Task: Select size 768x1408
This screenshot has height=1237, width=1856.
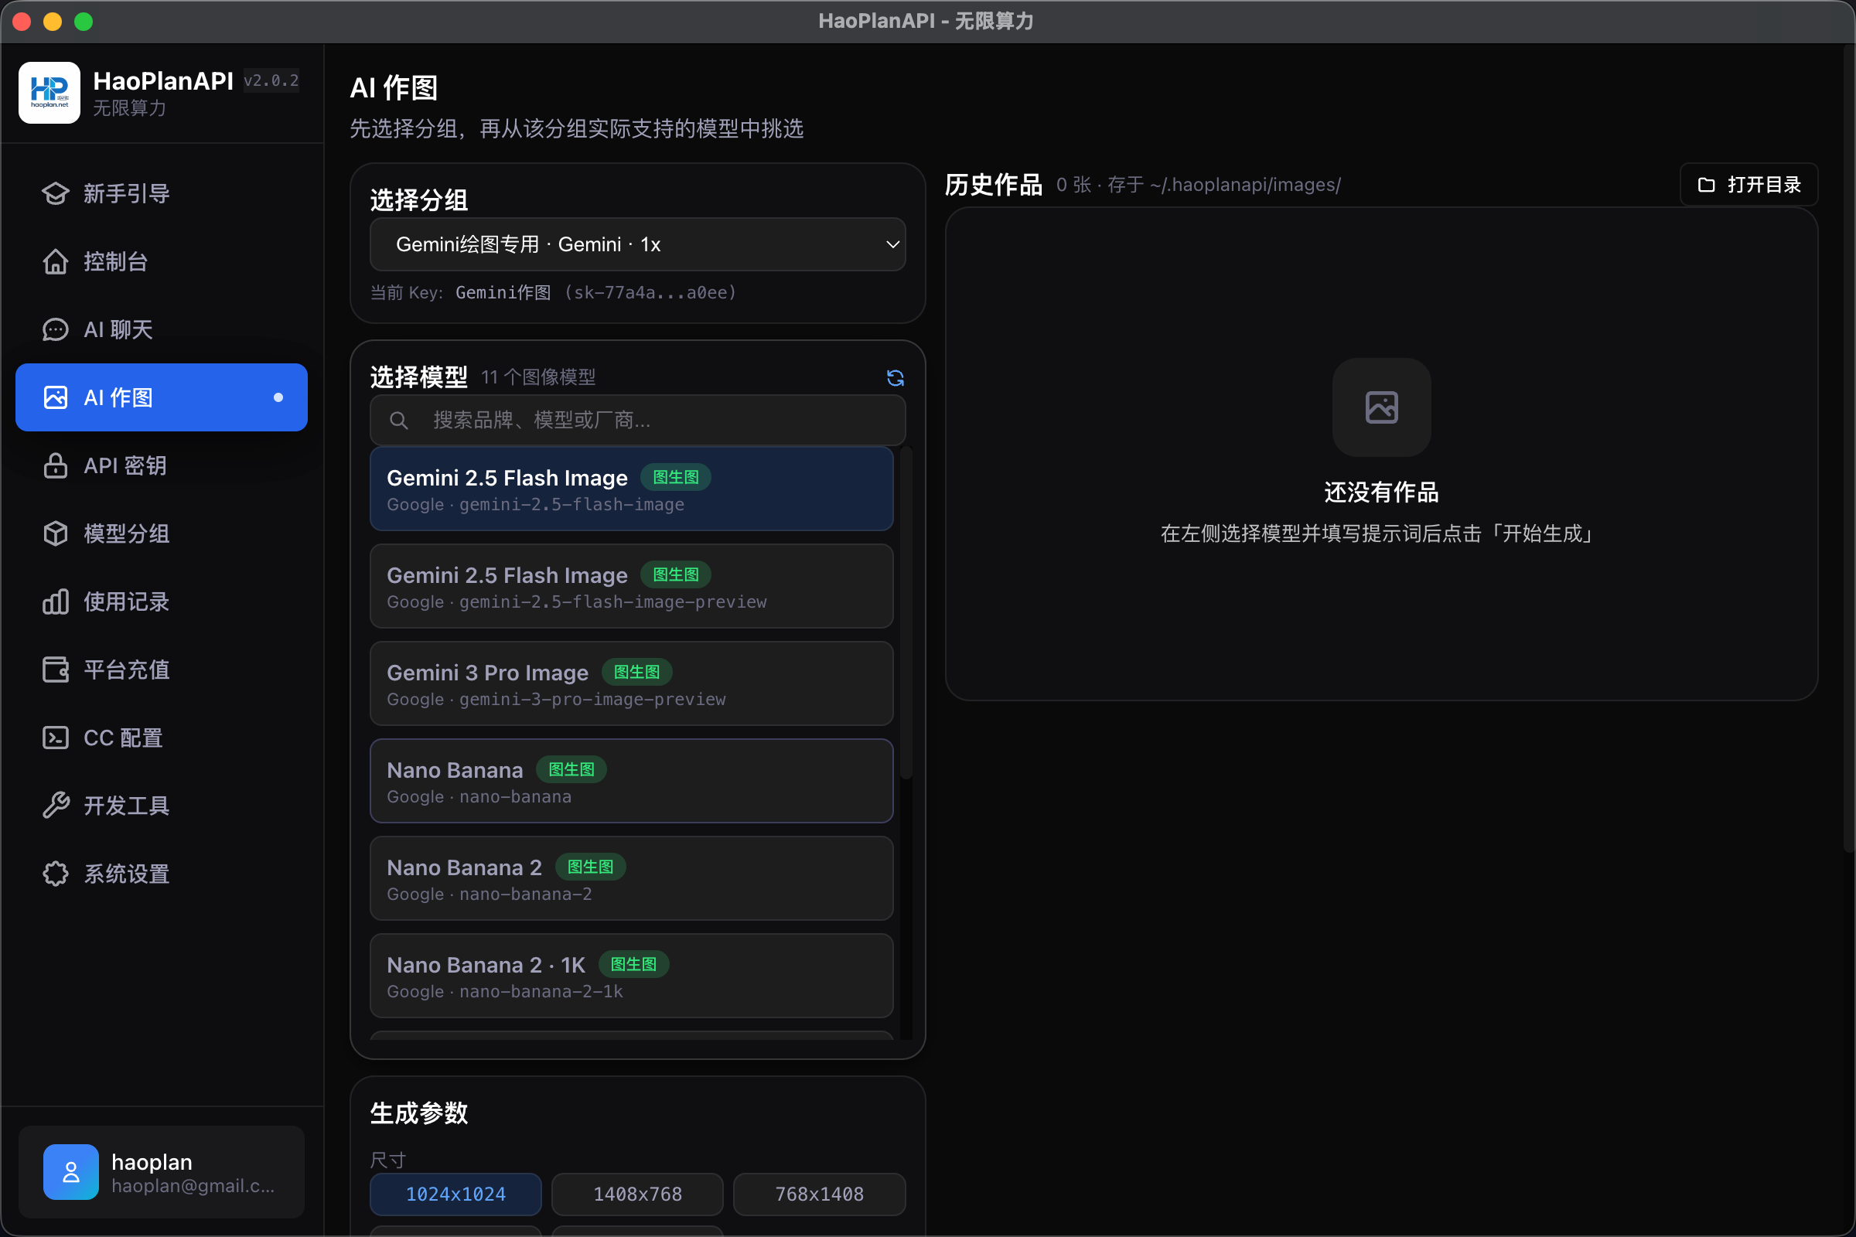Action: (x=819, y=1194)
